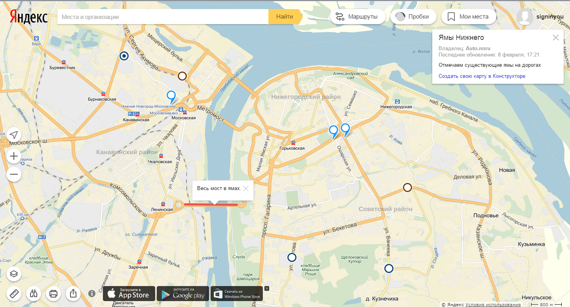Click the 'парк Швейцария' label
Screen dimensions: 570x307
249,276
